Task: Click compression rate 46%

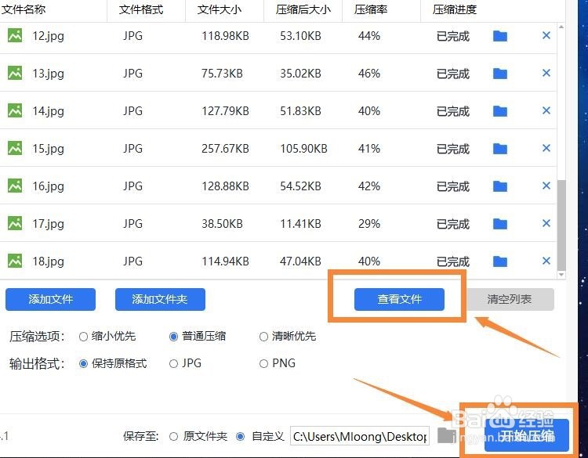Action: click(369, 74)
